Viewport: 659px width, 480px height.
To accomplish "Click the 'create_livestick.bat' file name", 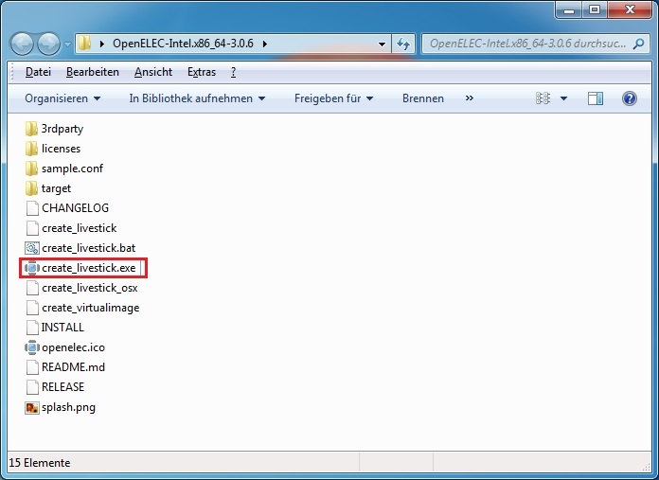I will [x=89, y=248].
